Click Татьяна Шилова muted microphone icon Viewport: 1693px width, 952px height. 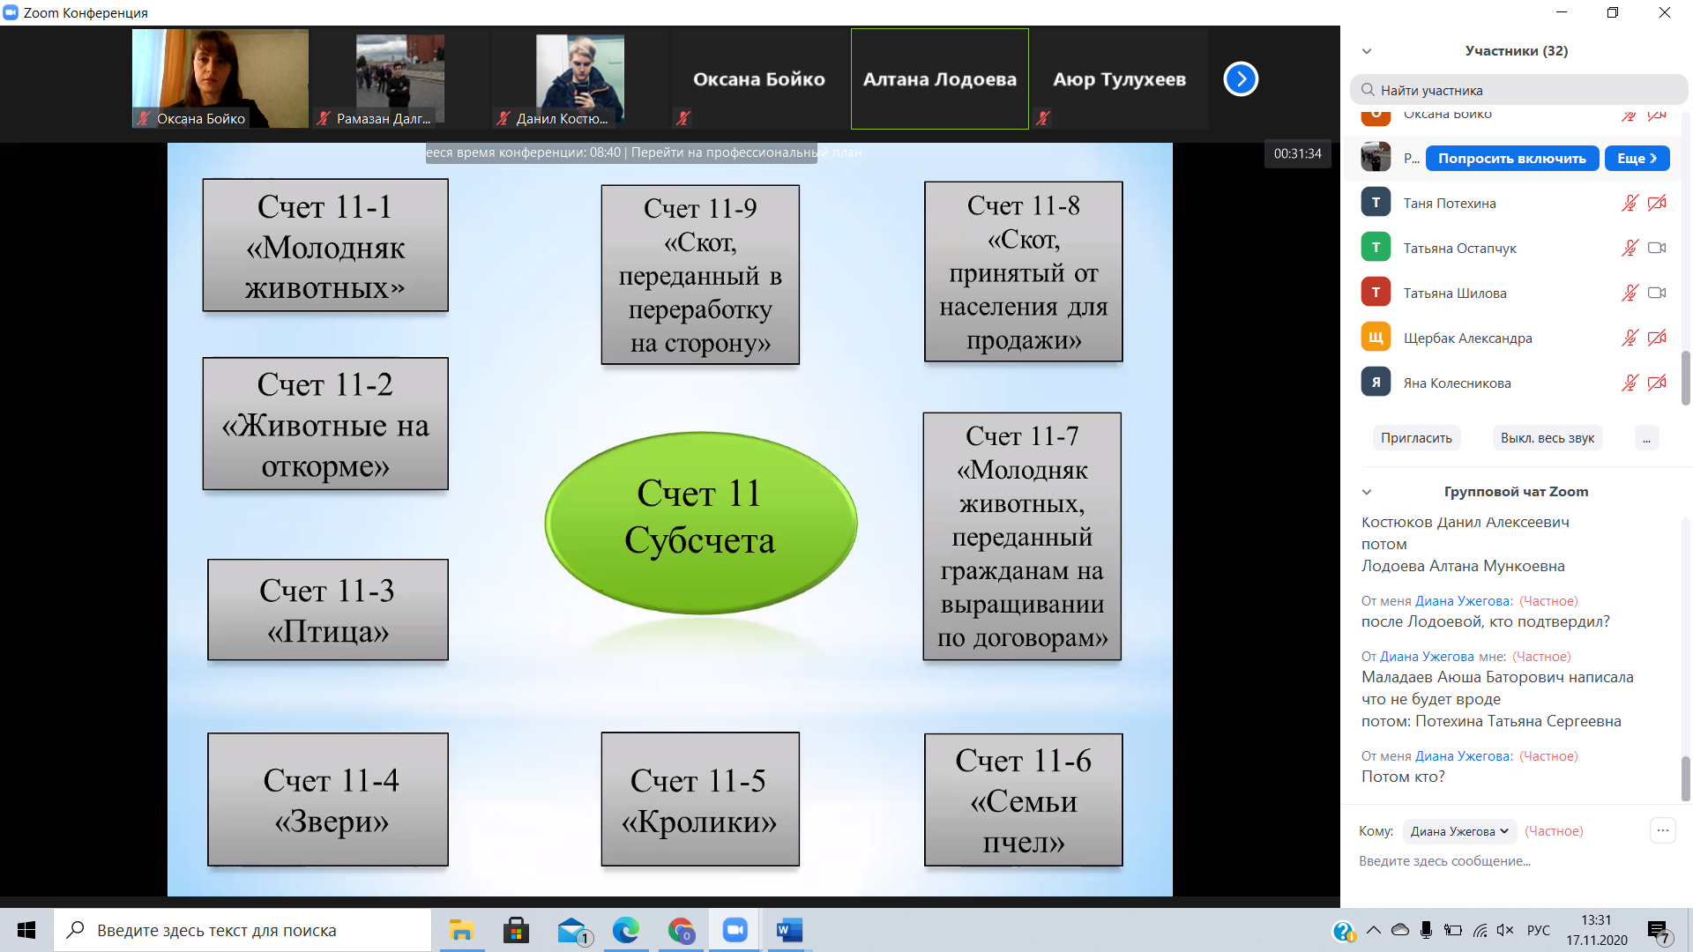(x=1630, y=293)
